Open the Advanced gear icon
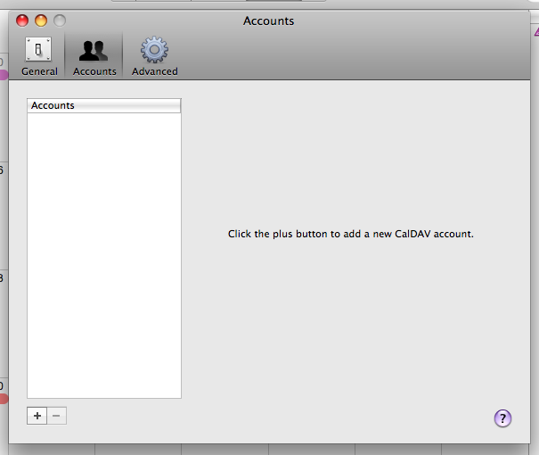The image size is (539, 455). (154, 50)
